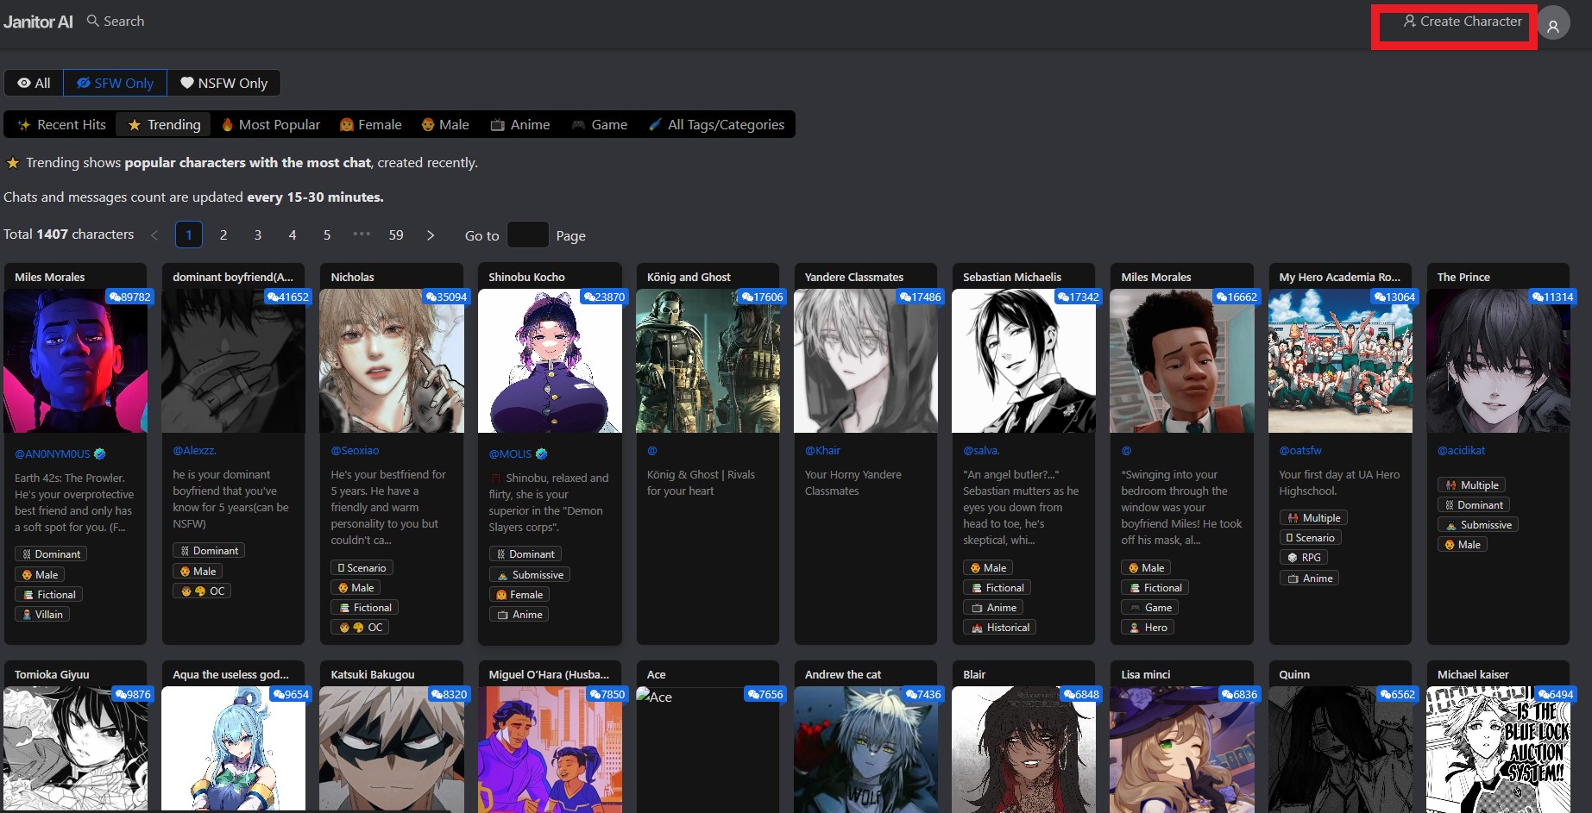This screenshot has width=1592, height=813.
Task: Open the user profile avatar icon
Action: pos(1553,23)
